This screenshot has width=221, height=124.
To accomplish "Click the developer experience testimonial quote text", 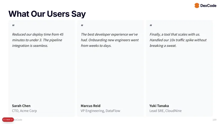I will pos(109,40).
